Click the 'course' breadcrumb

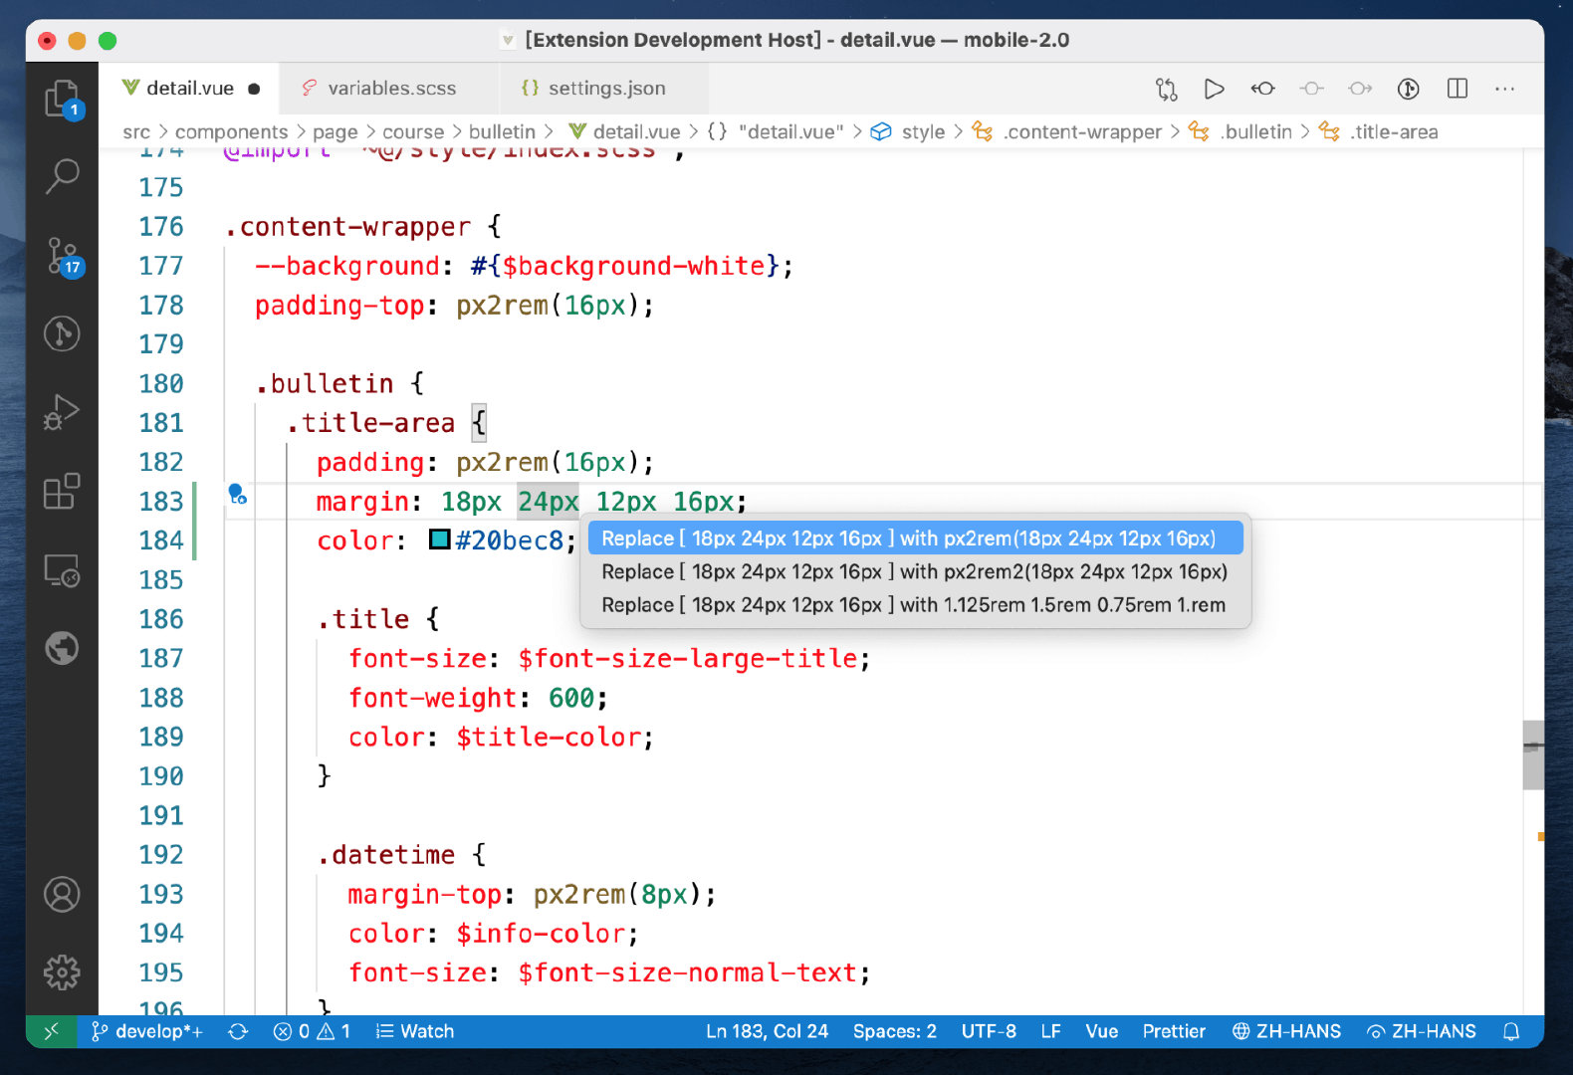click(x=413, y=131)
